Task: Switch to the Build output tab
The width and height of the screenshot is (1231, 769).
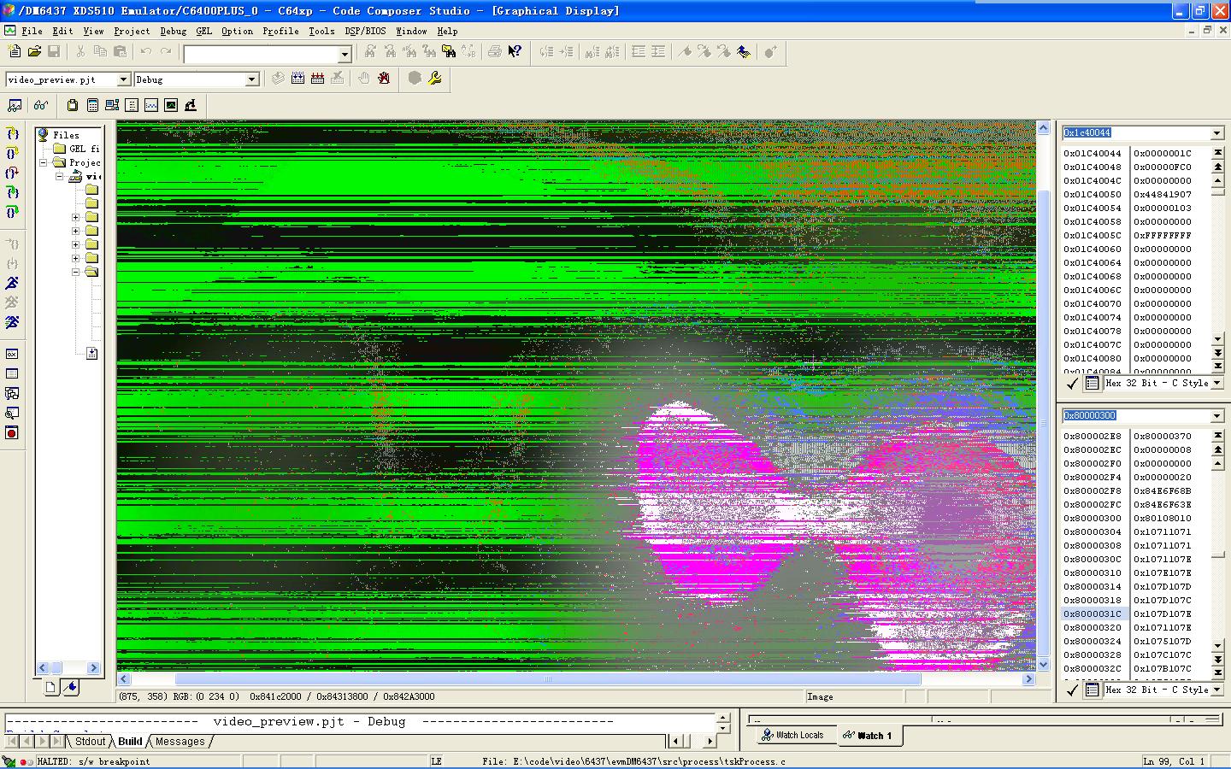Action: point(130,742)
